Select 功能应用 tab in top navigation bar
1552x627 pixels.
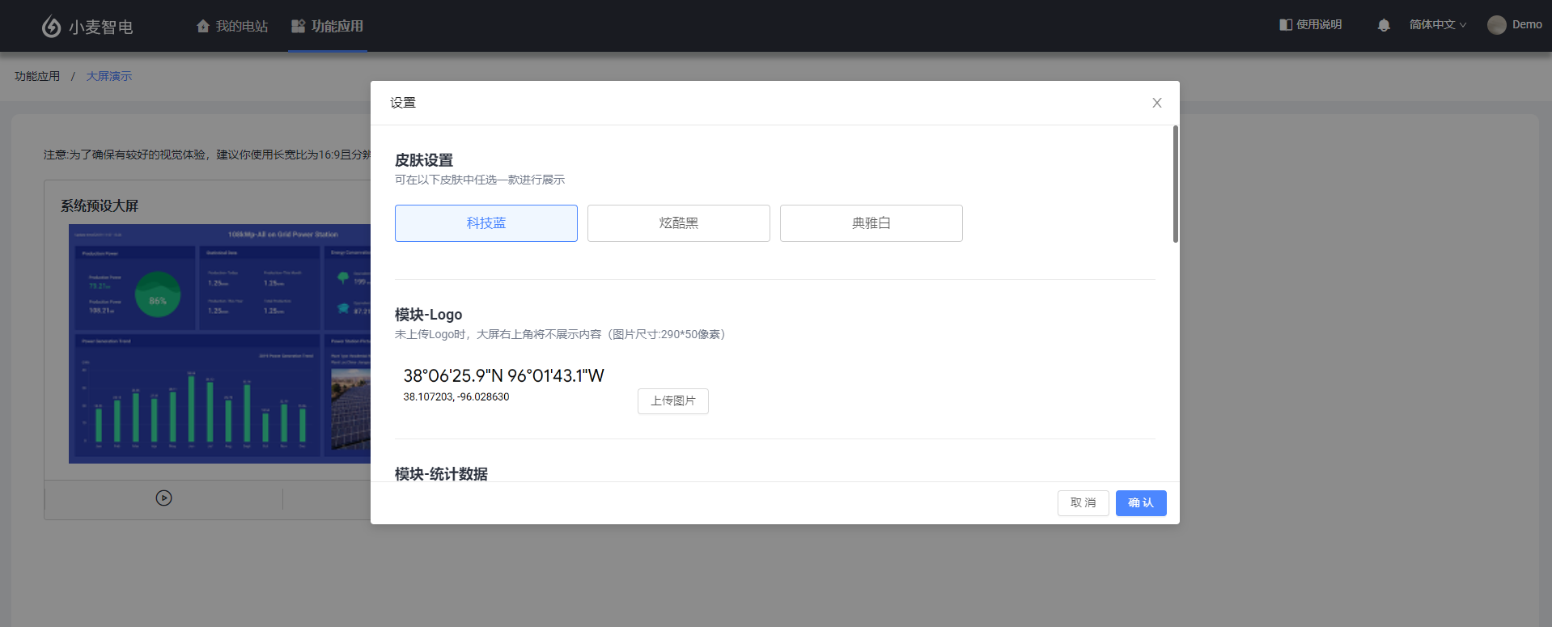[x=328, y=26]
